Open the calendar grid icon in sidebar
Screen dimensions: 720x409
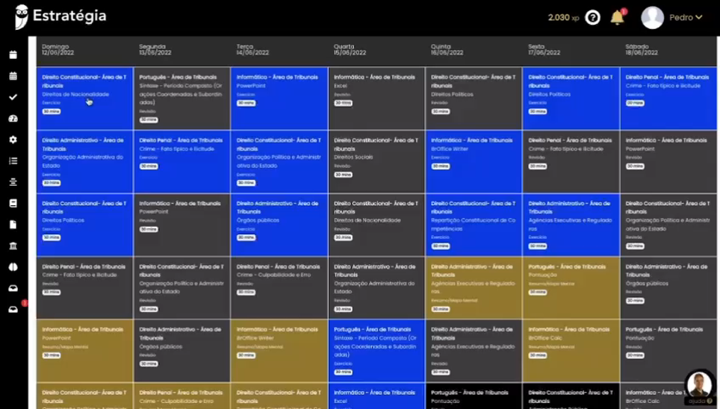[x=13, y=76]
